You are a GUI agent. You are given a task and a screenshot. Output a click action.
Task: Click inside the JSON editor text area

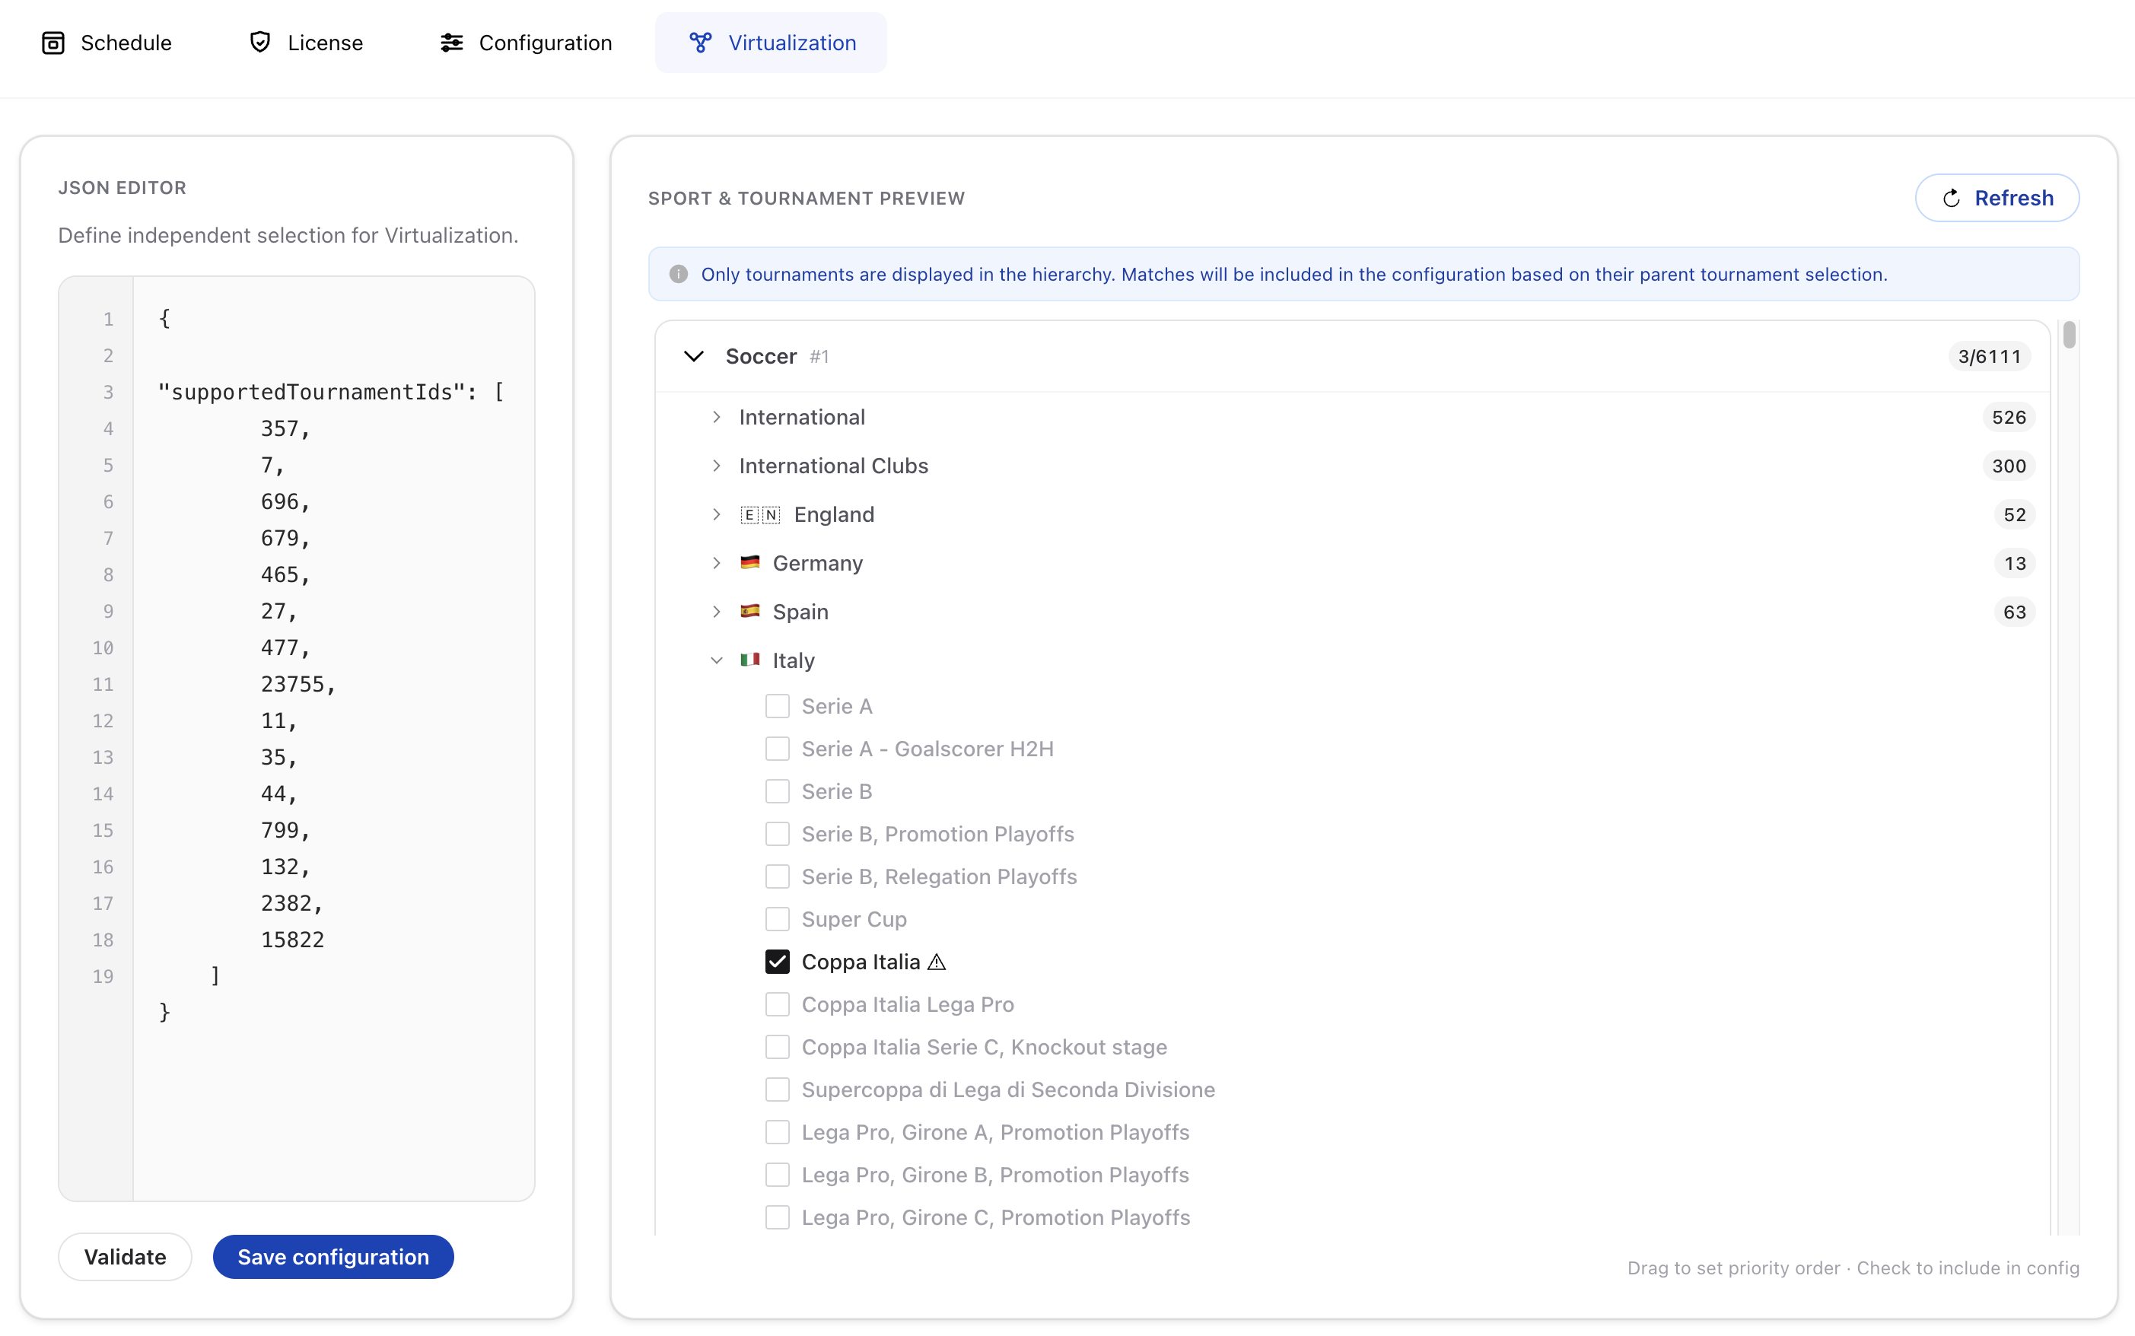[334, 738]
